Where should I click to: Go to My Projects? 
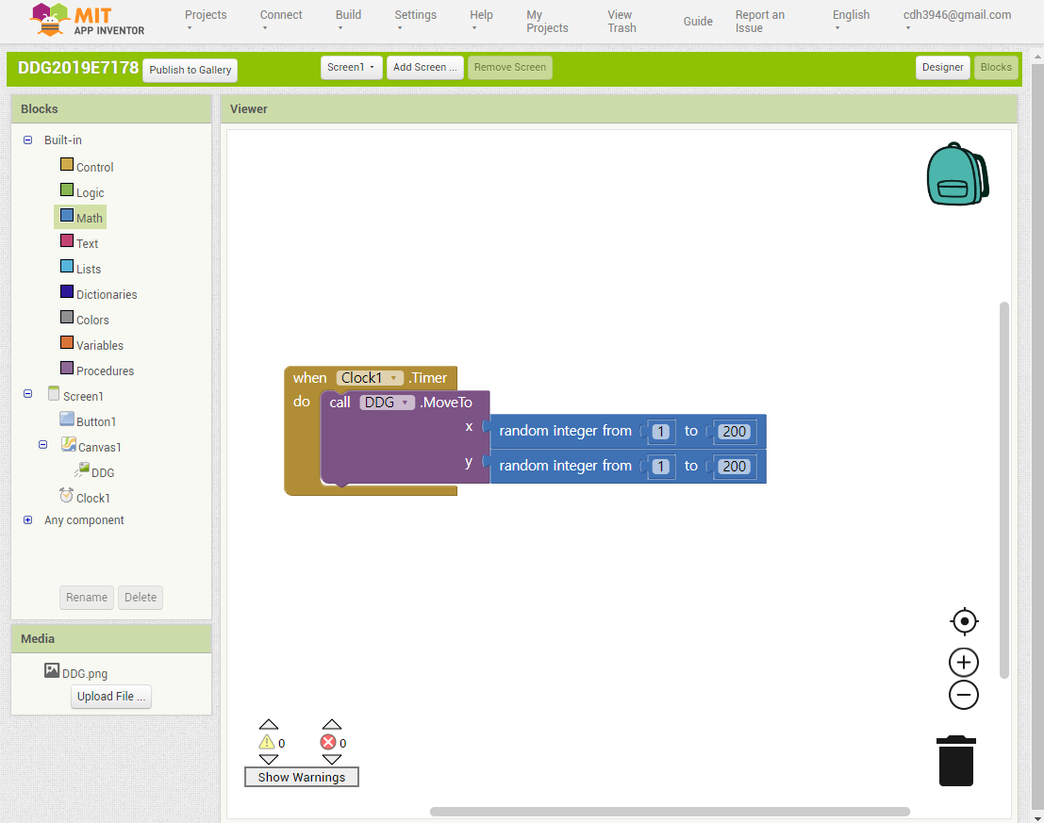tap(547, 22)
